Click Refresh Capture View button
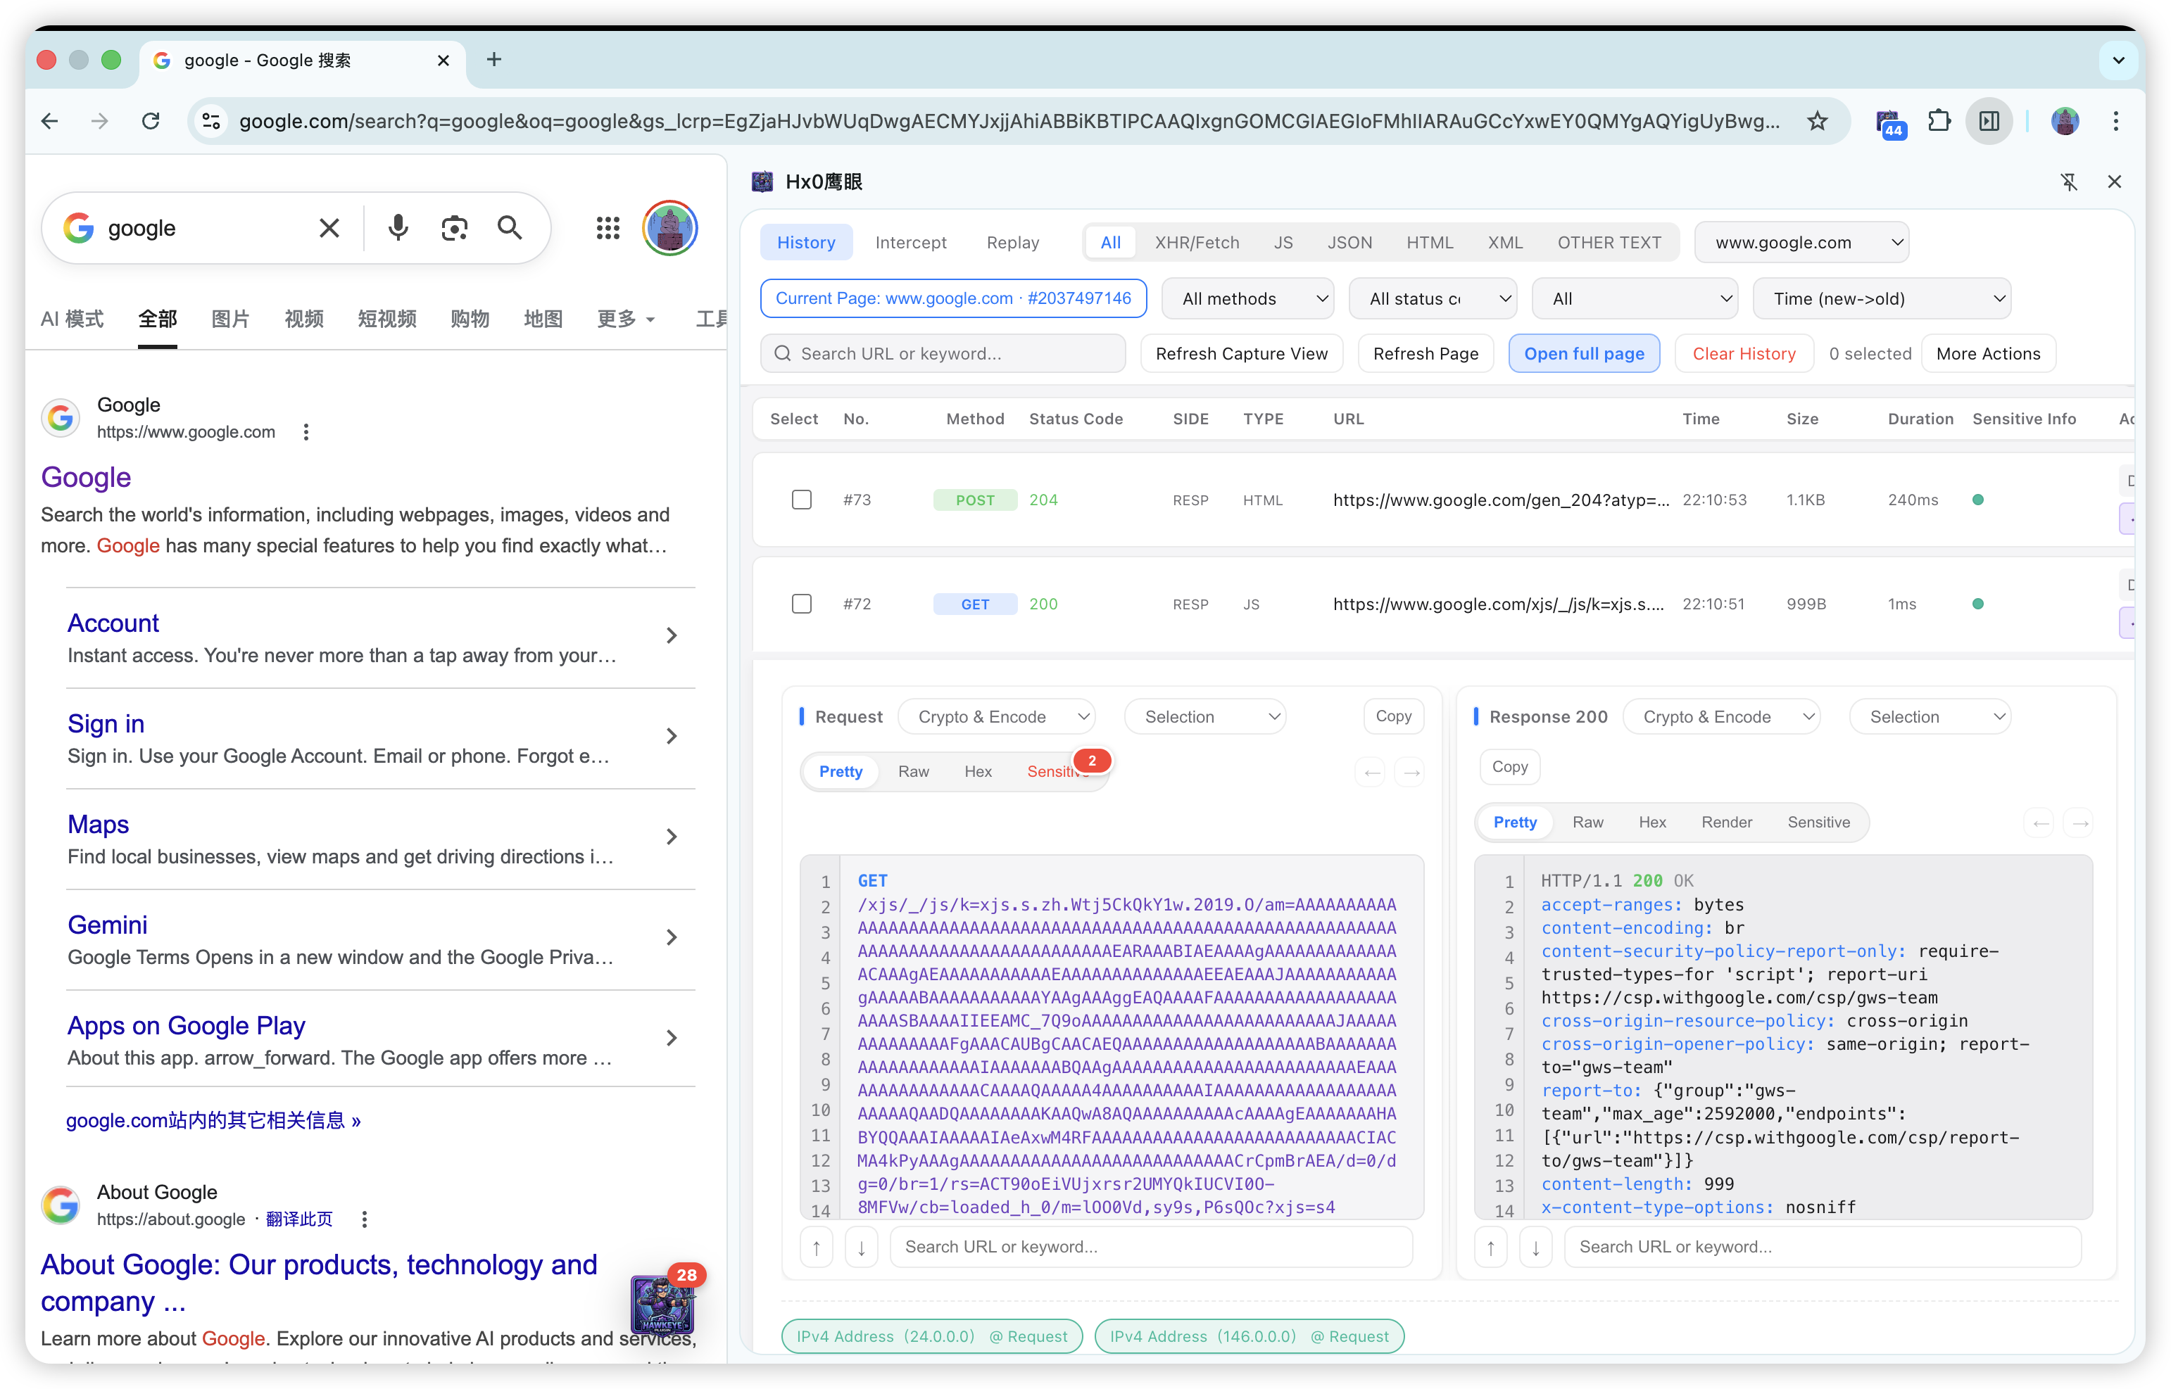Viewport: 2171px width, 1389px height. 1242,353
